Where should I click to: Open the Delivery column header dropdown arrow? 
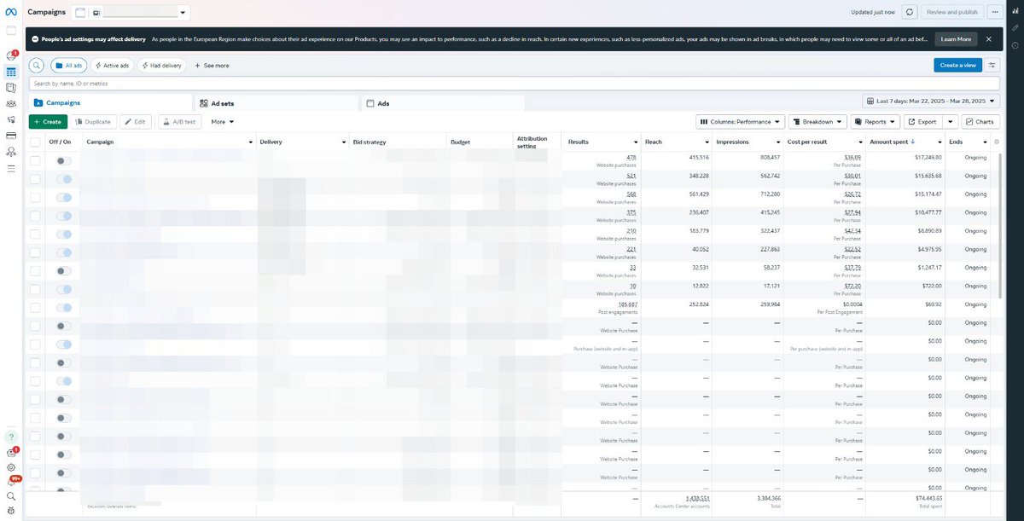pyautogui.click(x=344, y=142)
